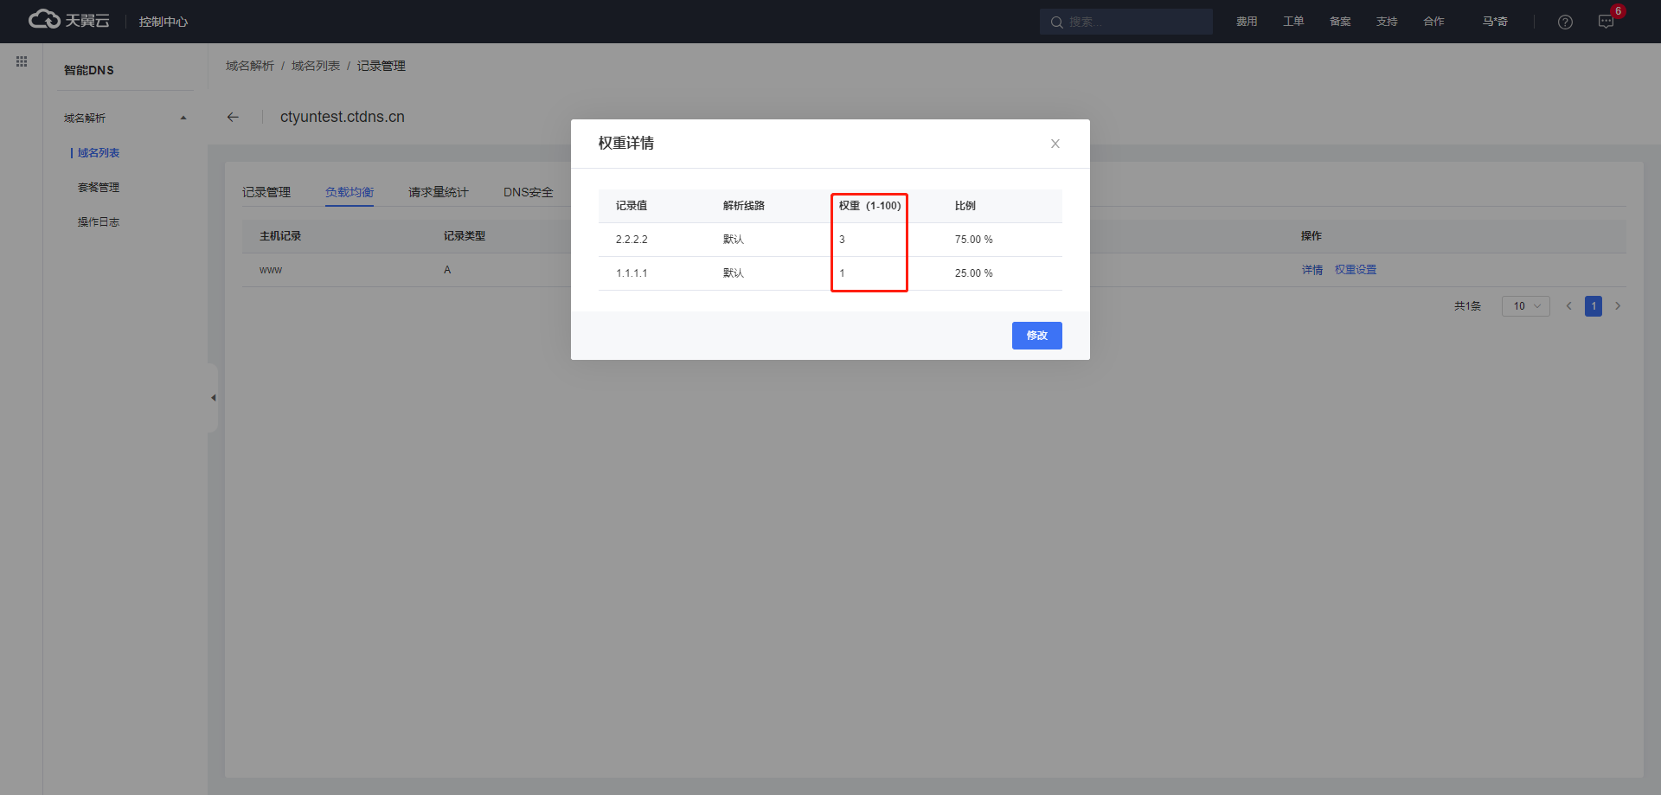The height and width of the screenshot is (795, 1661).
Task: Click the 修改 button in the dialog
Action: point(1037,336)
